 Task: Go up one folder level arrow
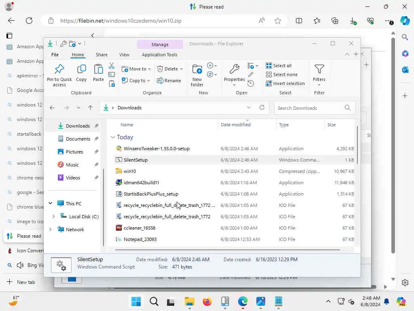[x=90, y=108]
